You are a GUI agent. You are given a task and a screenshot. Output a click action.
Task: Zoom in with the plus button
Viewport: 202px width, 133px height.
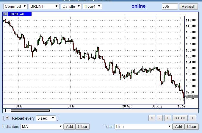[167, 118]
